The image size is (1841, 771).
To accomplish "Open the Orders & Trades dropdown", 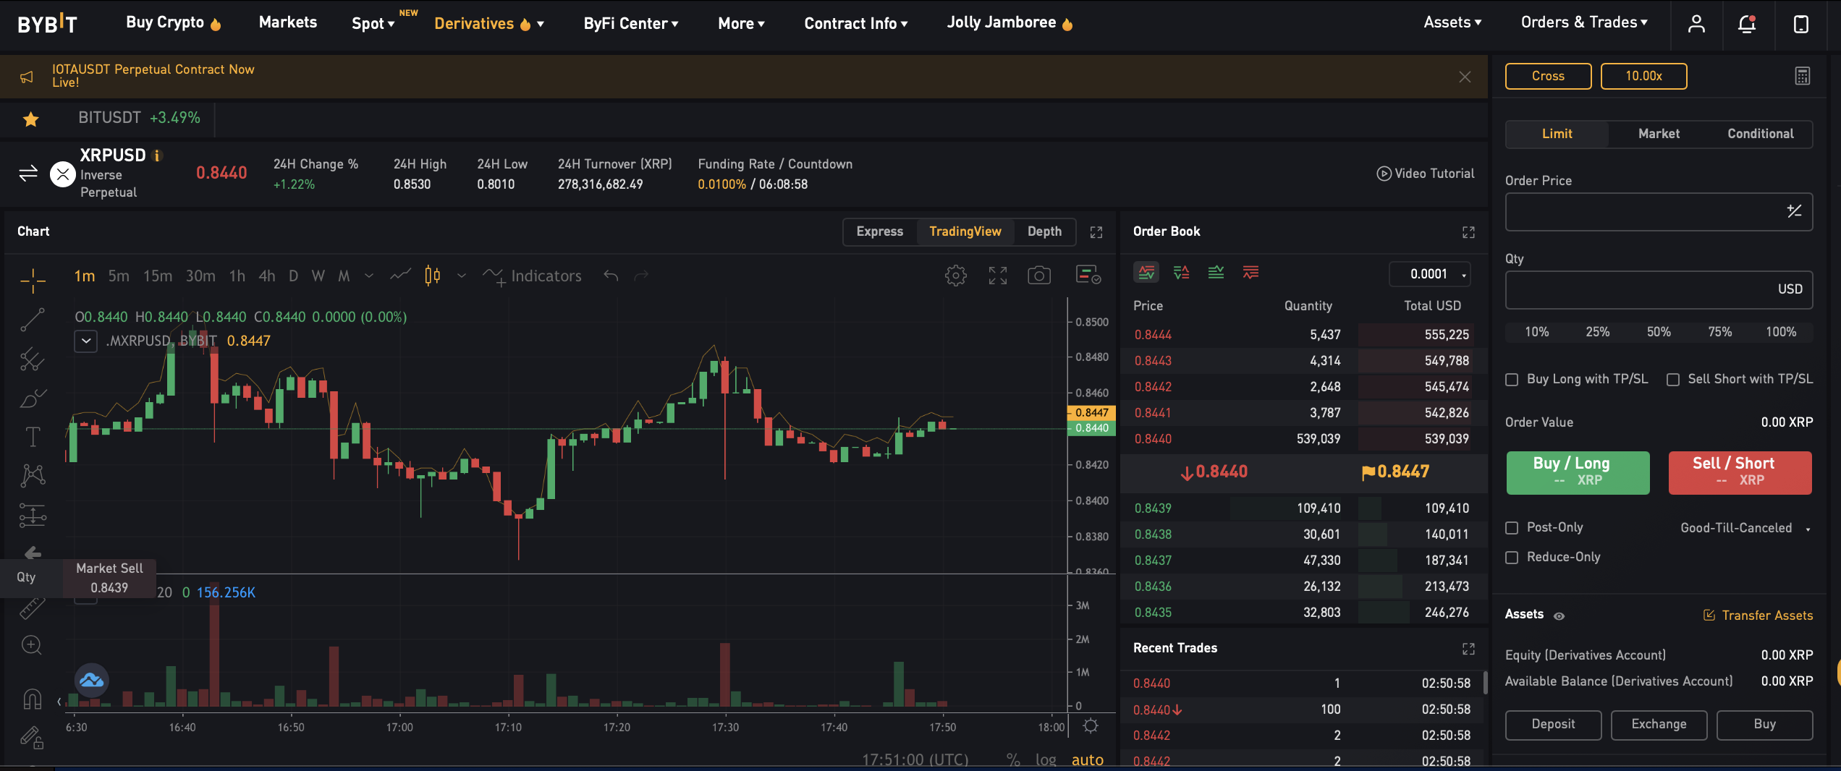I will pos(1585,22).
